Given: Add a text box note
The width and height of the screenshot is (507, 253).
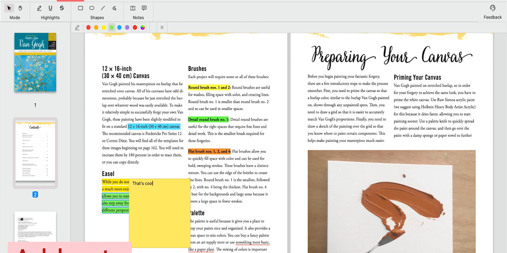Looking at the screenshot, I should (133, 8).
